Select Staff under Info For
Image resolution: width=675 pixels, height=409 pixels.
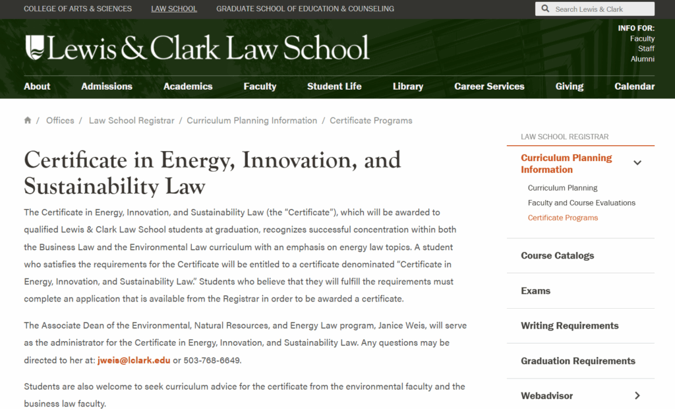(x=646, y=49)
